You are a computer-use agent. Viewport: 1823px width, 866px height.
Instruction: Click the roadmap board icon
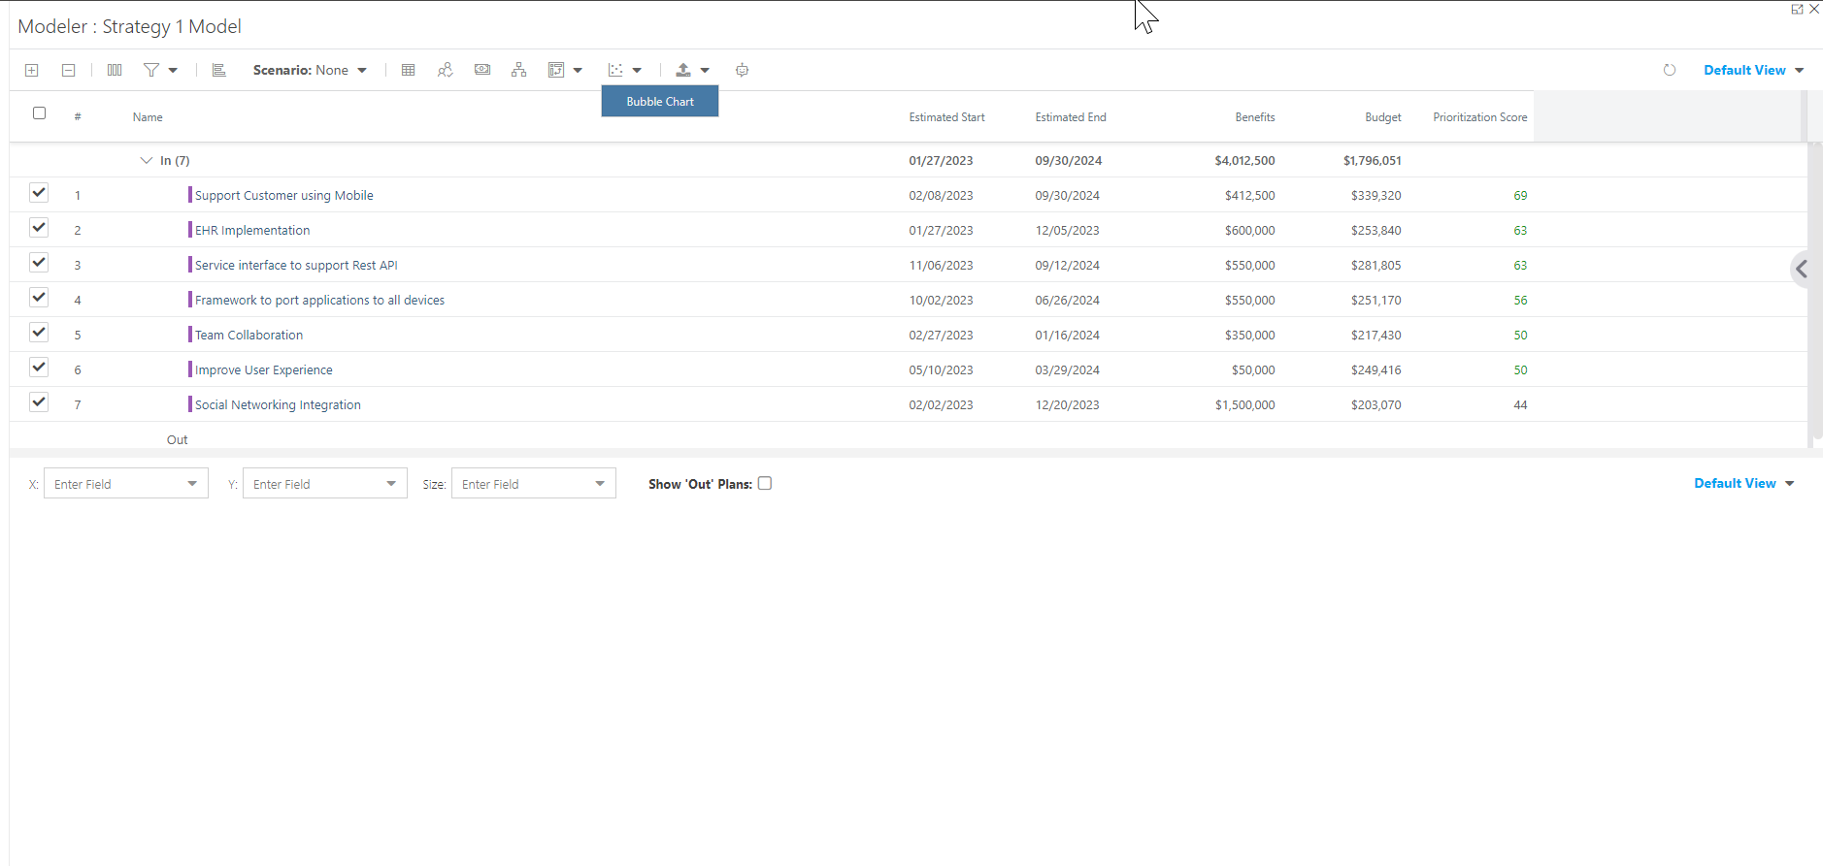click(556, 70)
